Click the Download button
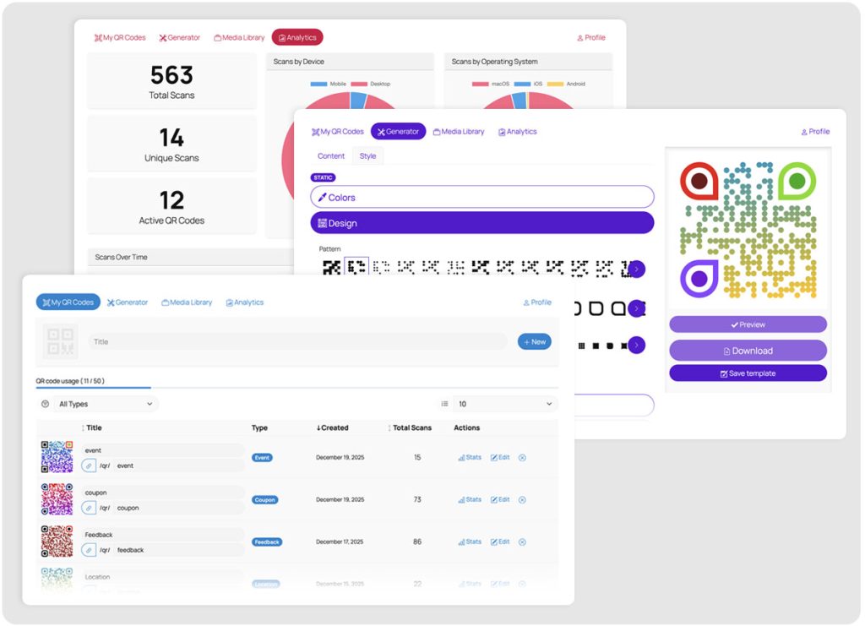865x626 pixels. (748, 351)
